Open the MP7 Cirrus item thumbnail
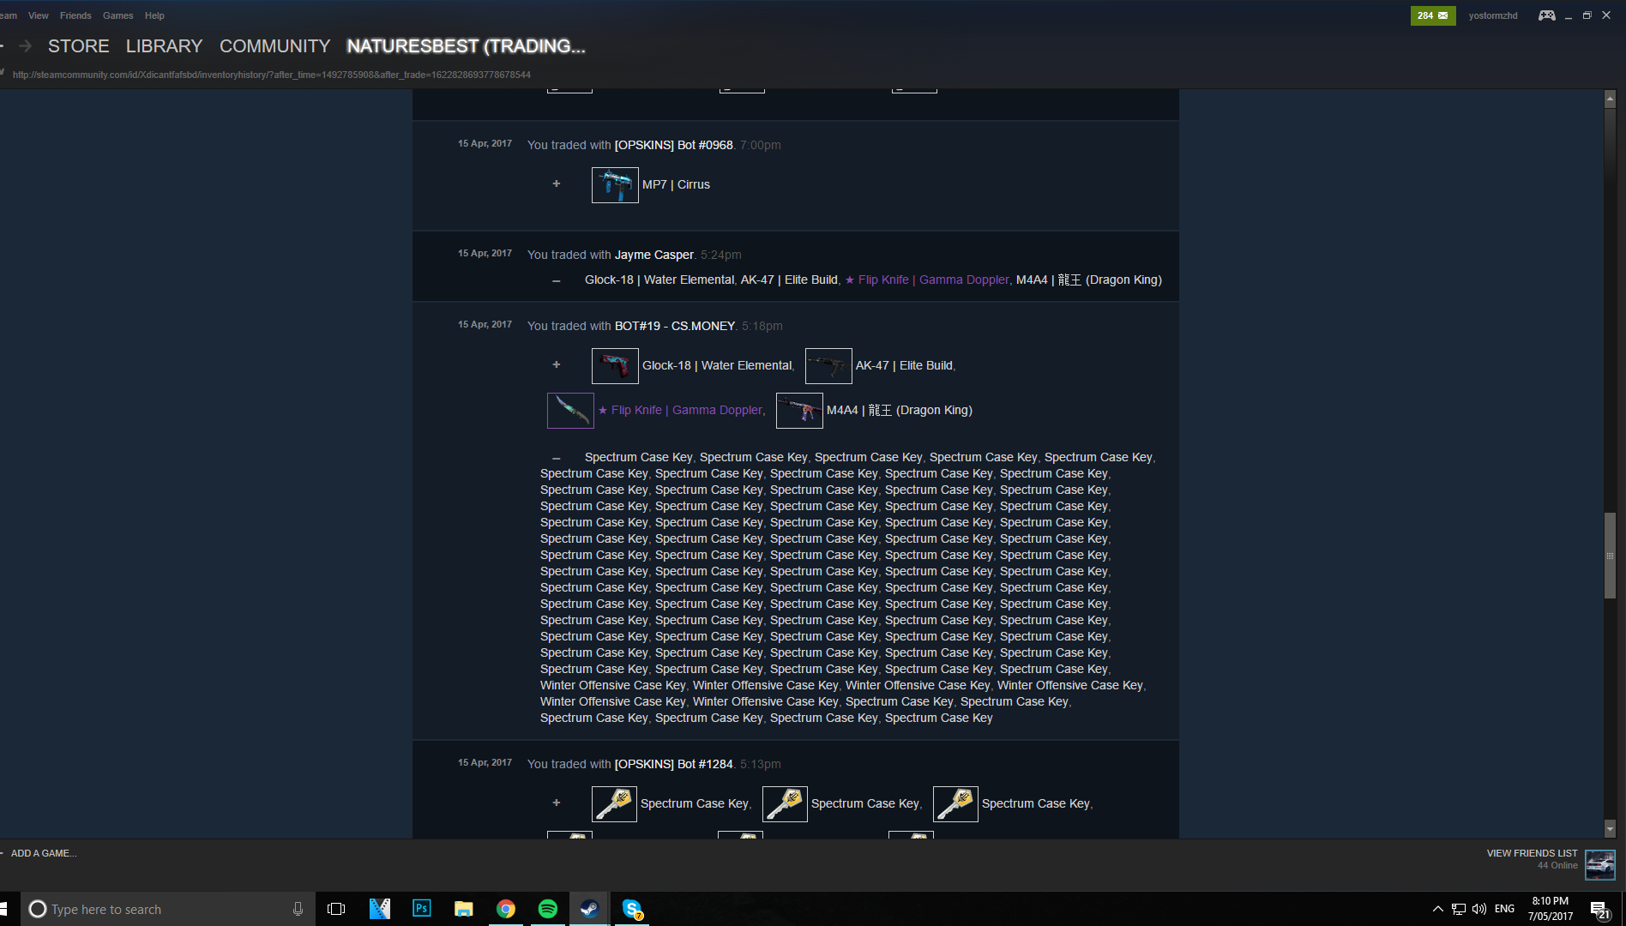The image size is (1626, 926). [x=615, y=185]
